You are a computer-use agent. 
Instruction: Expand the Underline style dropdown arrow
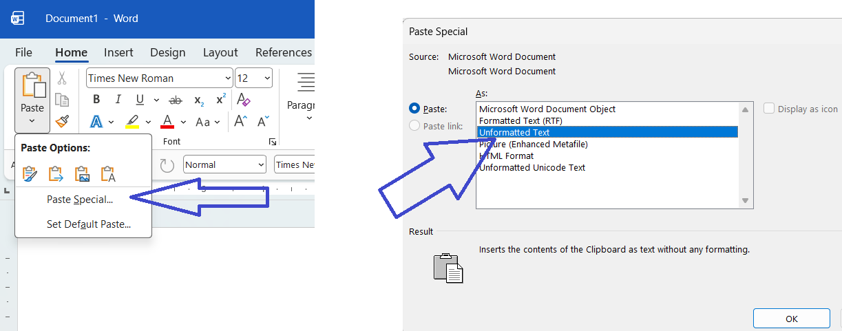(156, 100)
